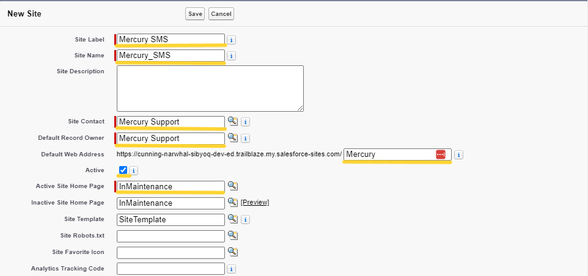Screen dimensions: 588x276
Task: Open lookup for Active Site Home Page
Action: pyautogui.click(x=233, y=186)
